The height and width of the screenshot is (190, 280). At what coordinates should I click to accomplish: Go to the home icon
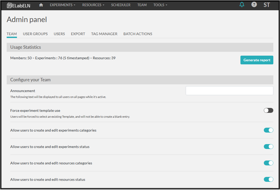click(x=41, y=5)
